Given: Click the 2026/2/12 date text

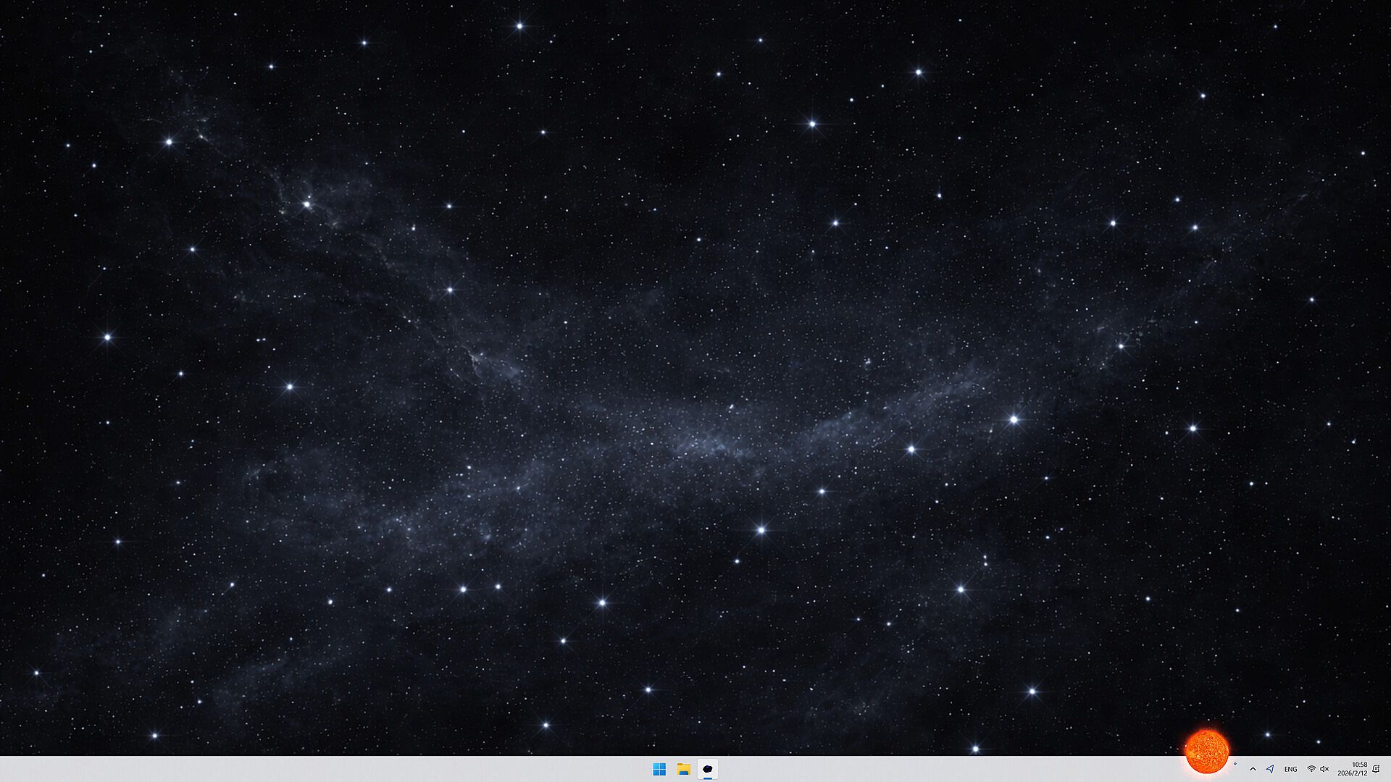Looking at the screenshot, I should tap(1352, 773).
